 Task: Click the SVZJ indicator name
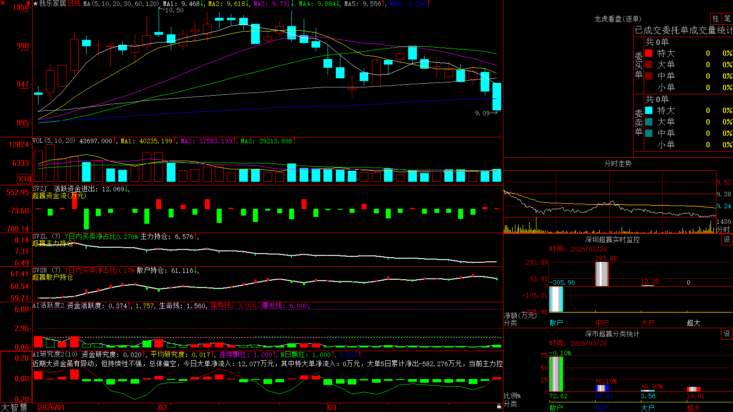pos(40,189)
